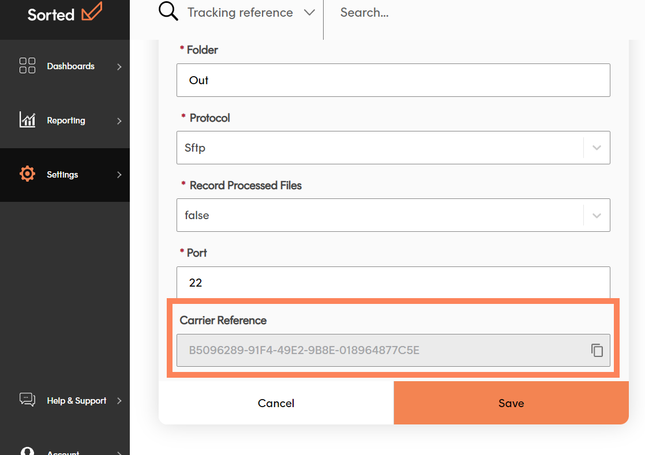Click the Account profile icon

coord(27,450)
